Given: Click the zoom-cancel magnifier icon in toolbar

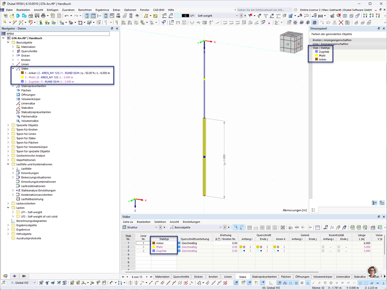Looking at the screenshot, I should pos(339,16).
